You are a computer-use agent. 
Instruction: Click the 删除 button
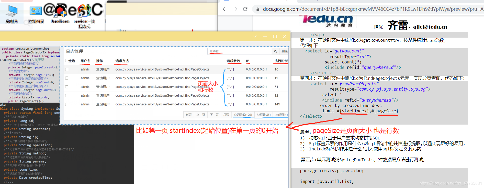[x=284, y=51]
